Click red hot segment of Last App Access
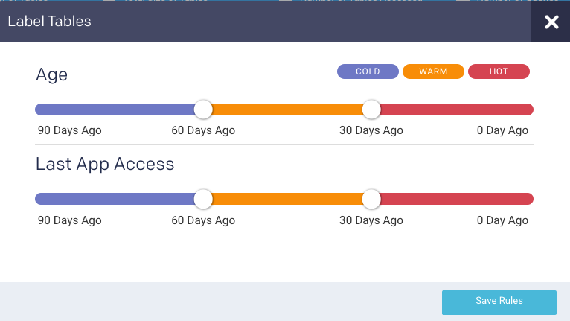 (454, 199)
